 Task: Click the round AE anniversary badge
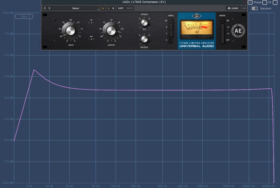point(238,31)
